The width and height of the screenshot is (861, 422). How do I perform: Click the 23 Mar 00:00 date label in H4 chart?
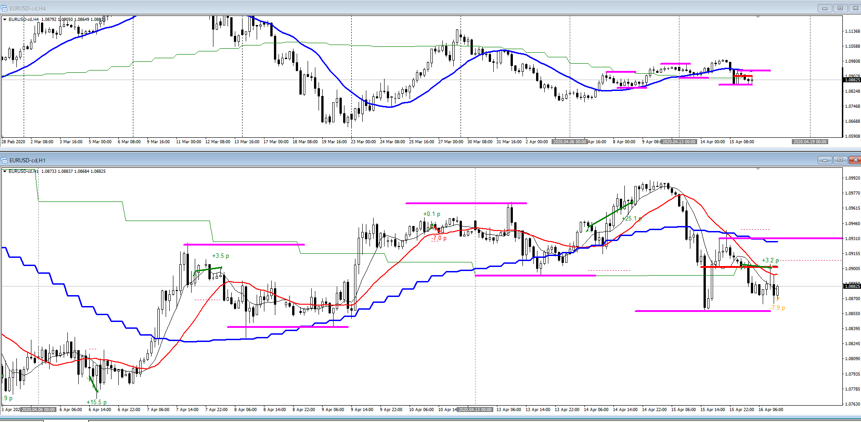point(363,142)
